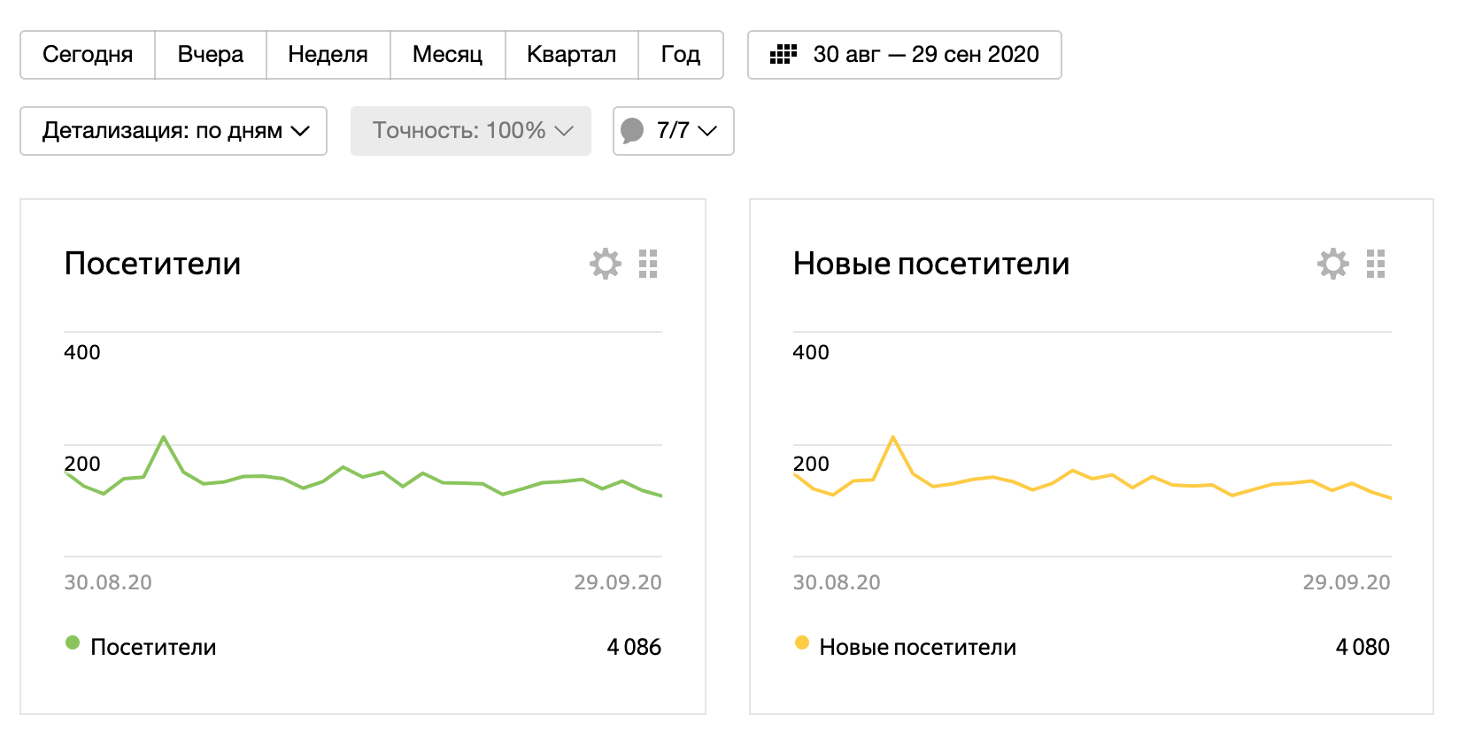This screenshot has width=1459, height=738.
Task: Click grid drag handle on Посетители widget
Action: tap(648, 264)
